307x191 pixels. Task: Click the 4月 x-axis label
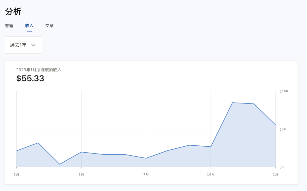81,174
